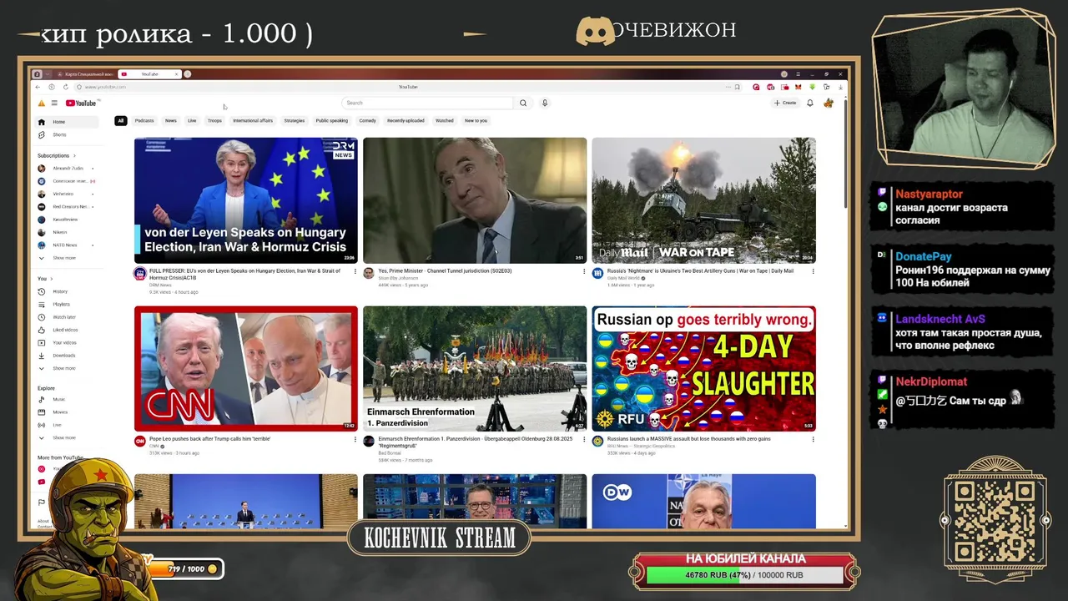The image size is (1068, 601).
Task: Open Home in the YouTube sidebar
Action: (67, 122)
